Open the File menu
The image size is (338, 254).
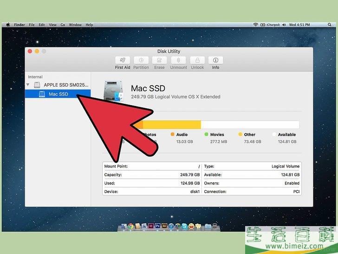32,25
